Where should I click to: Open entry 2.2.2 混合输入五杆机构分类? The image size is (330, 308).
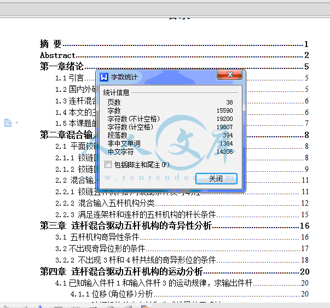tap(182, 203)
